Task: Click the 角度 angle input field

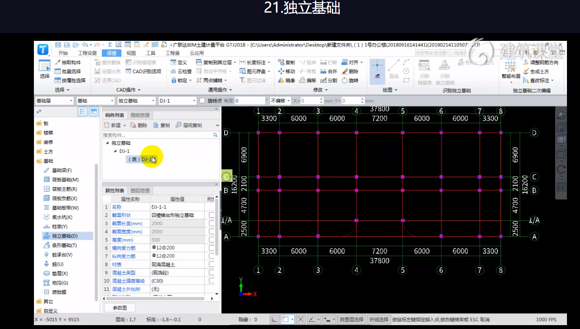Action: [250, 100]
